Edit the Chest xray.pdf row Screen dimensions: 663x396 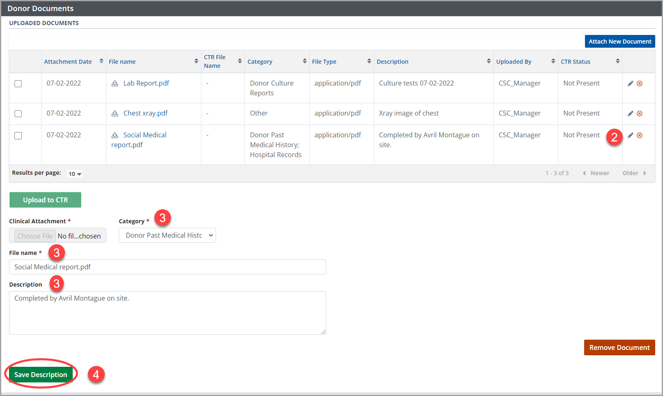pos(630,113)
